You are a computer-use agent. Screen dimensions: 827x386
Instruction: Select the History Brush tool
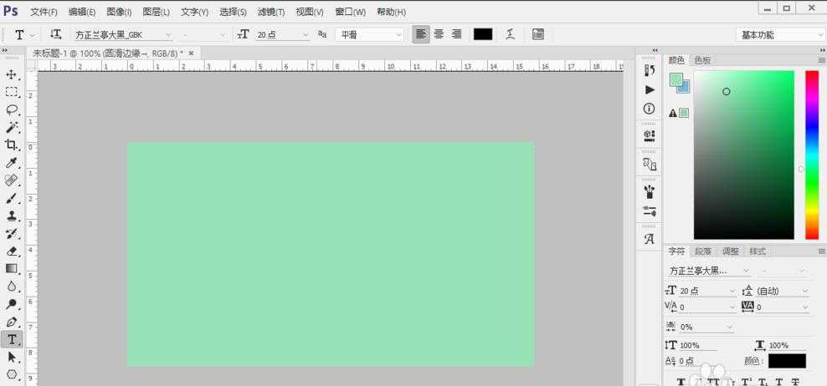pyautogui.click(x=11, y=234)
